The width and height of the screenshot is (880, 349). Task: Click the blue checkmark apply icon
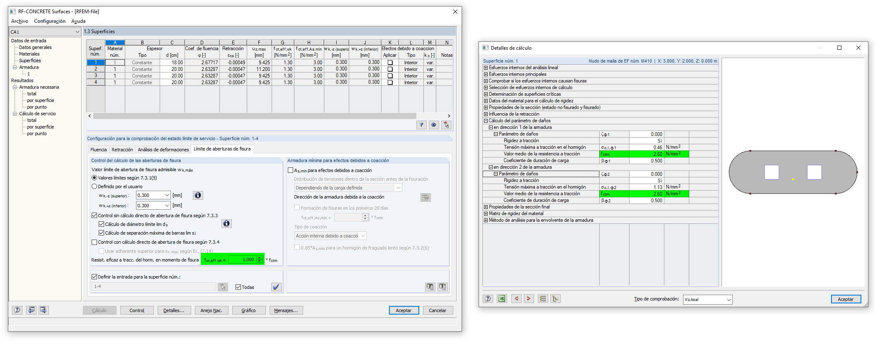tap(276, 287)
